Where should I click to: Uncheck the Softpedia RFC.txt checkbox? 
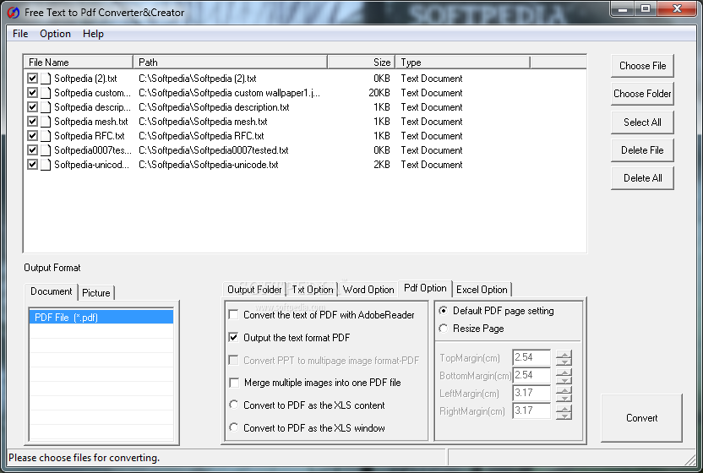point(32,135)
